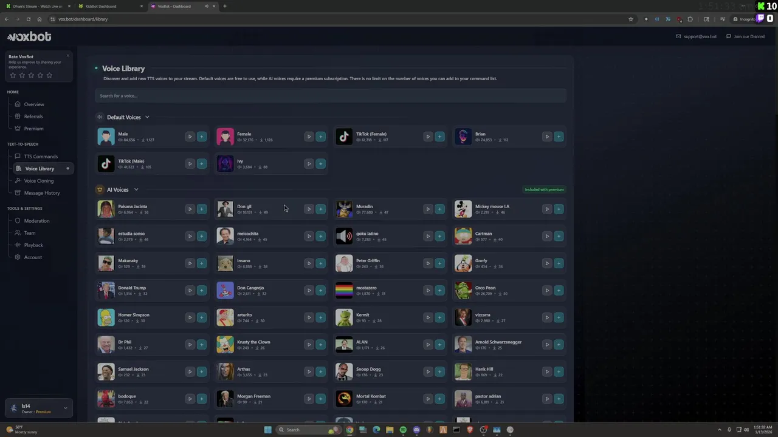Rate VoxBot five stars

coord(49,75)
